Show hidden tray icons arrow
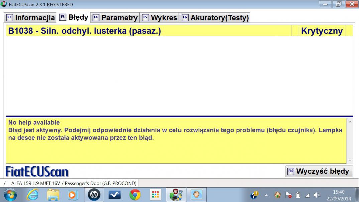359x202 pixels. [x=266, y=195]
